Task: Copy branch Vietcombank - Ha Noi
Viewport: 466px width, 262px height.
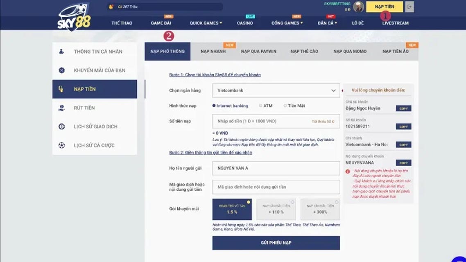Action: point(404,145)
